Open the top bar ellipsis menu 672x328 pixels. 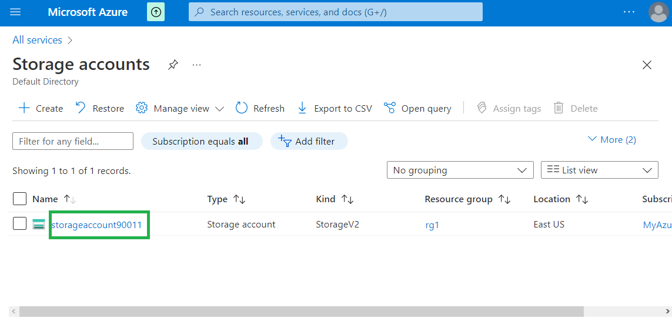pyautogui.click(x=629, y=12)
